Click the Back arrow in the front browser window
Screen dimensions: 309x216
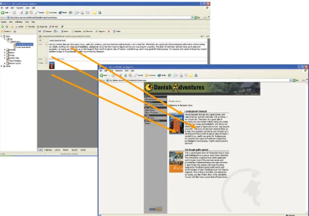point(102,75)
